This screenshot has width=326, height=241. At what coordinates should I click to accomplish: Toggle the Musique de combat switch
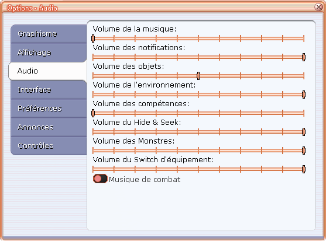pos(100,179)
